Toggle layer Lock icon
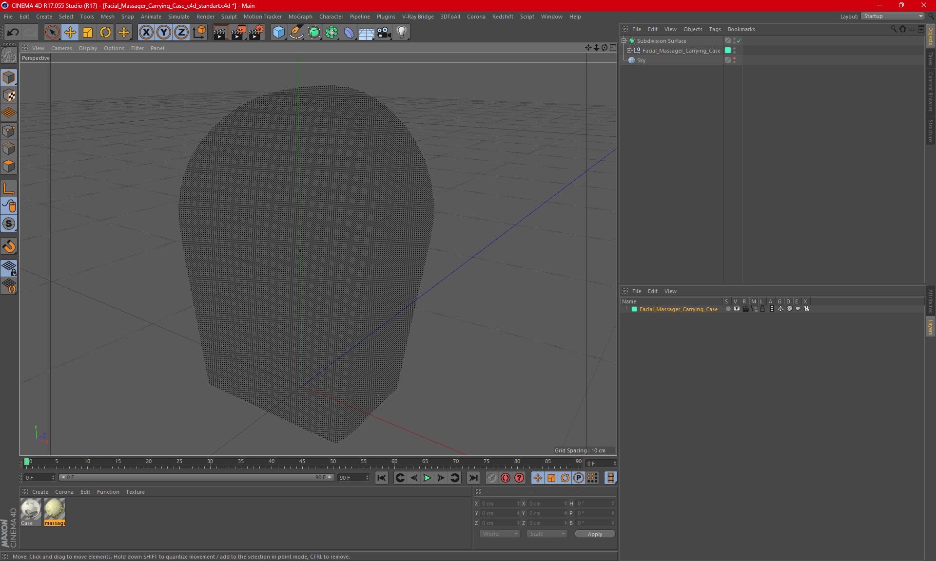The image size is (936, 561). click(762, 309)
